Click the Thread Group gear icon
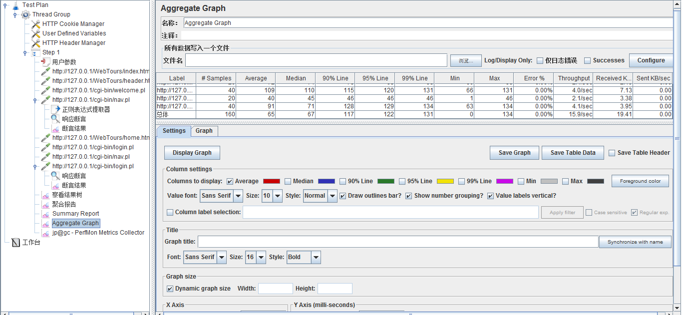This screenshot has height=315, width=682. tap(25, 14)
